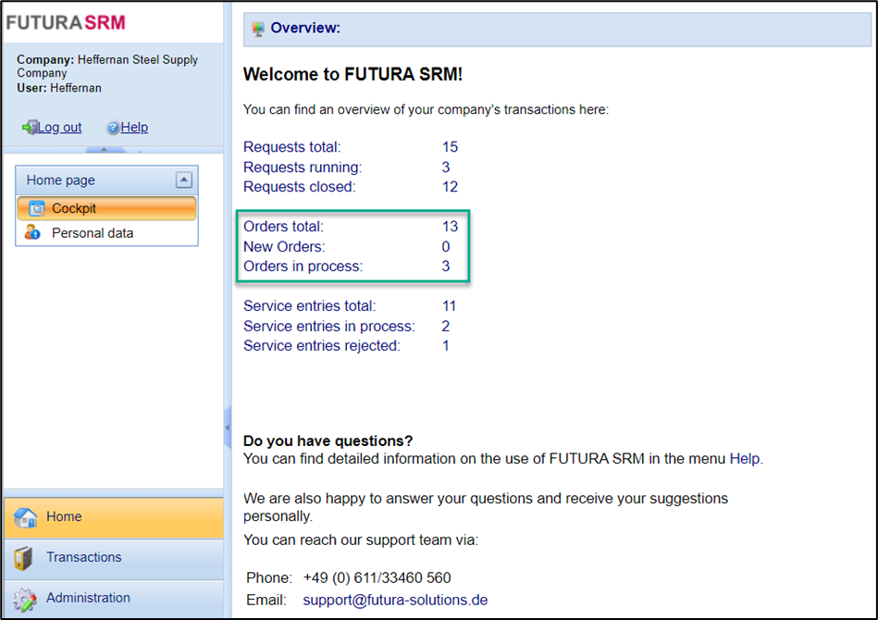Screen dimensions: 878x620
Task: Click the support@futura-solutions.de email link
Action: pyautogui.click(x=395, y=600)
